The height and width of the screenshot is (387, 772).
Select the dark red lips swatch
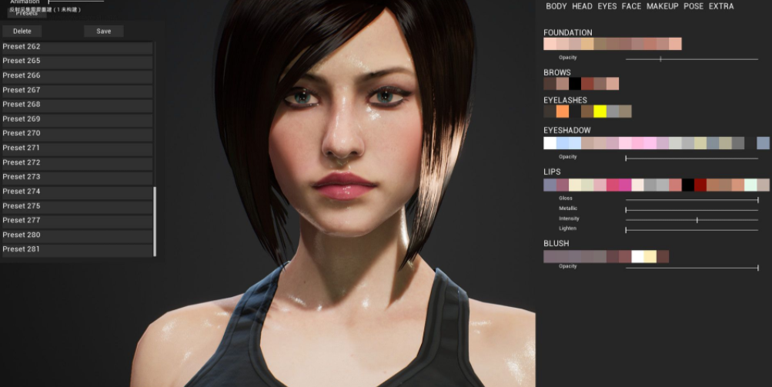(700, 185)
